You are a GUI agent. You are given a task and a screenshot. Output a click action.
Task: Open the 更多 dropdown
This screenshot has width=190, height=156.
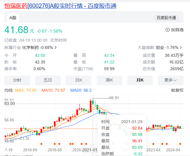(171, 80)
